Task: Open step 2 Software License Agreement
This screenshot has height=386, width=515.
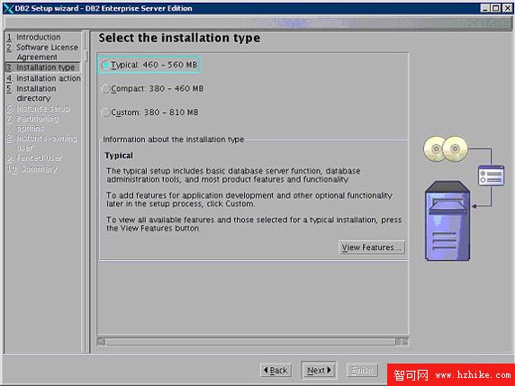Action: click(42, 52)
